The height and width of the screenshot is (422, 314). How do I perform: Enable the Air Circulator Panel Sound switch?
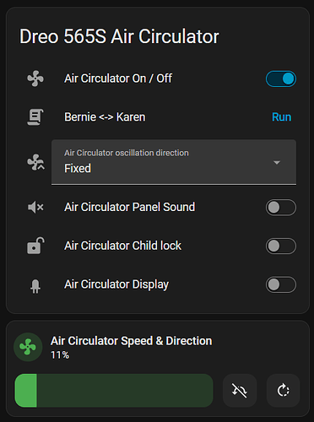[281, 208]
